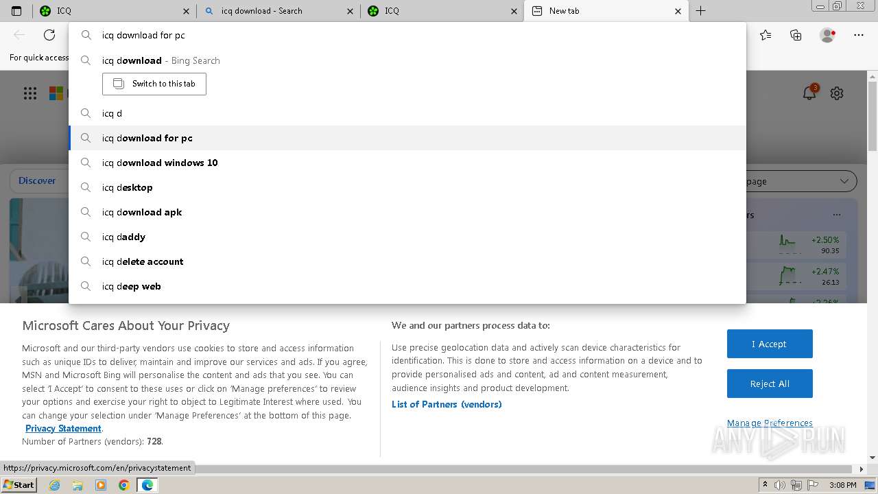Choose suggestion icq deep web
Screen dimensions: 878x494
coord(407,286)
